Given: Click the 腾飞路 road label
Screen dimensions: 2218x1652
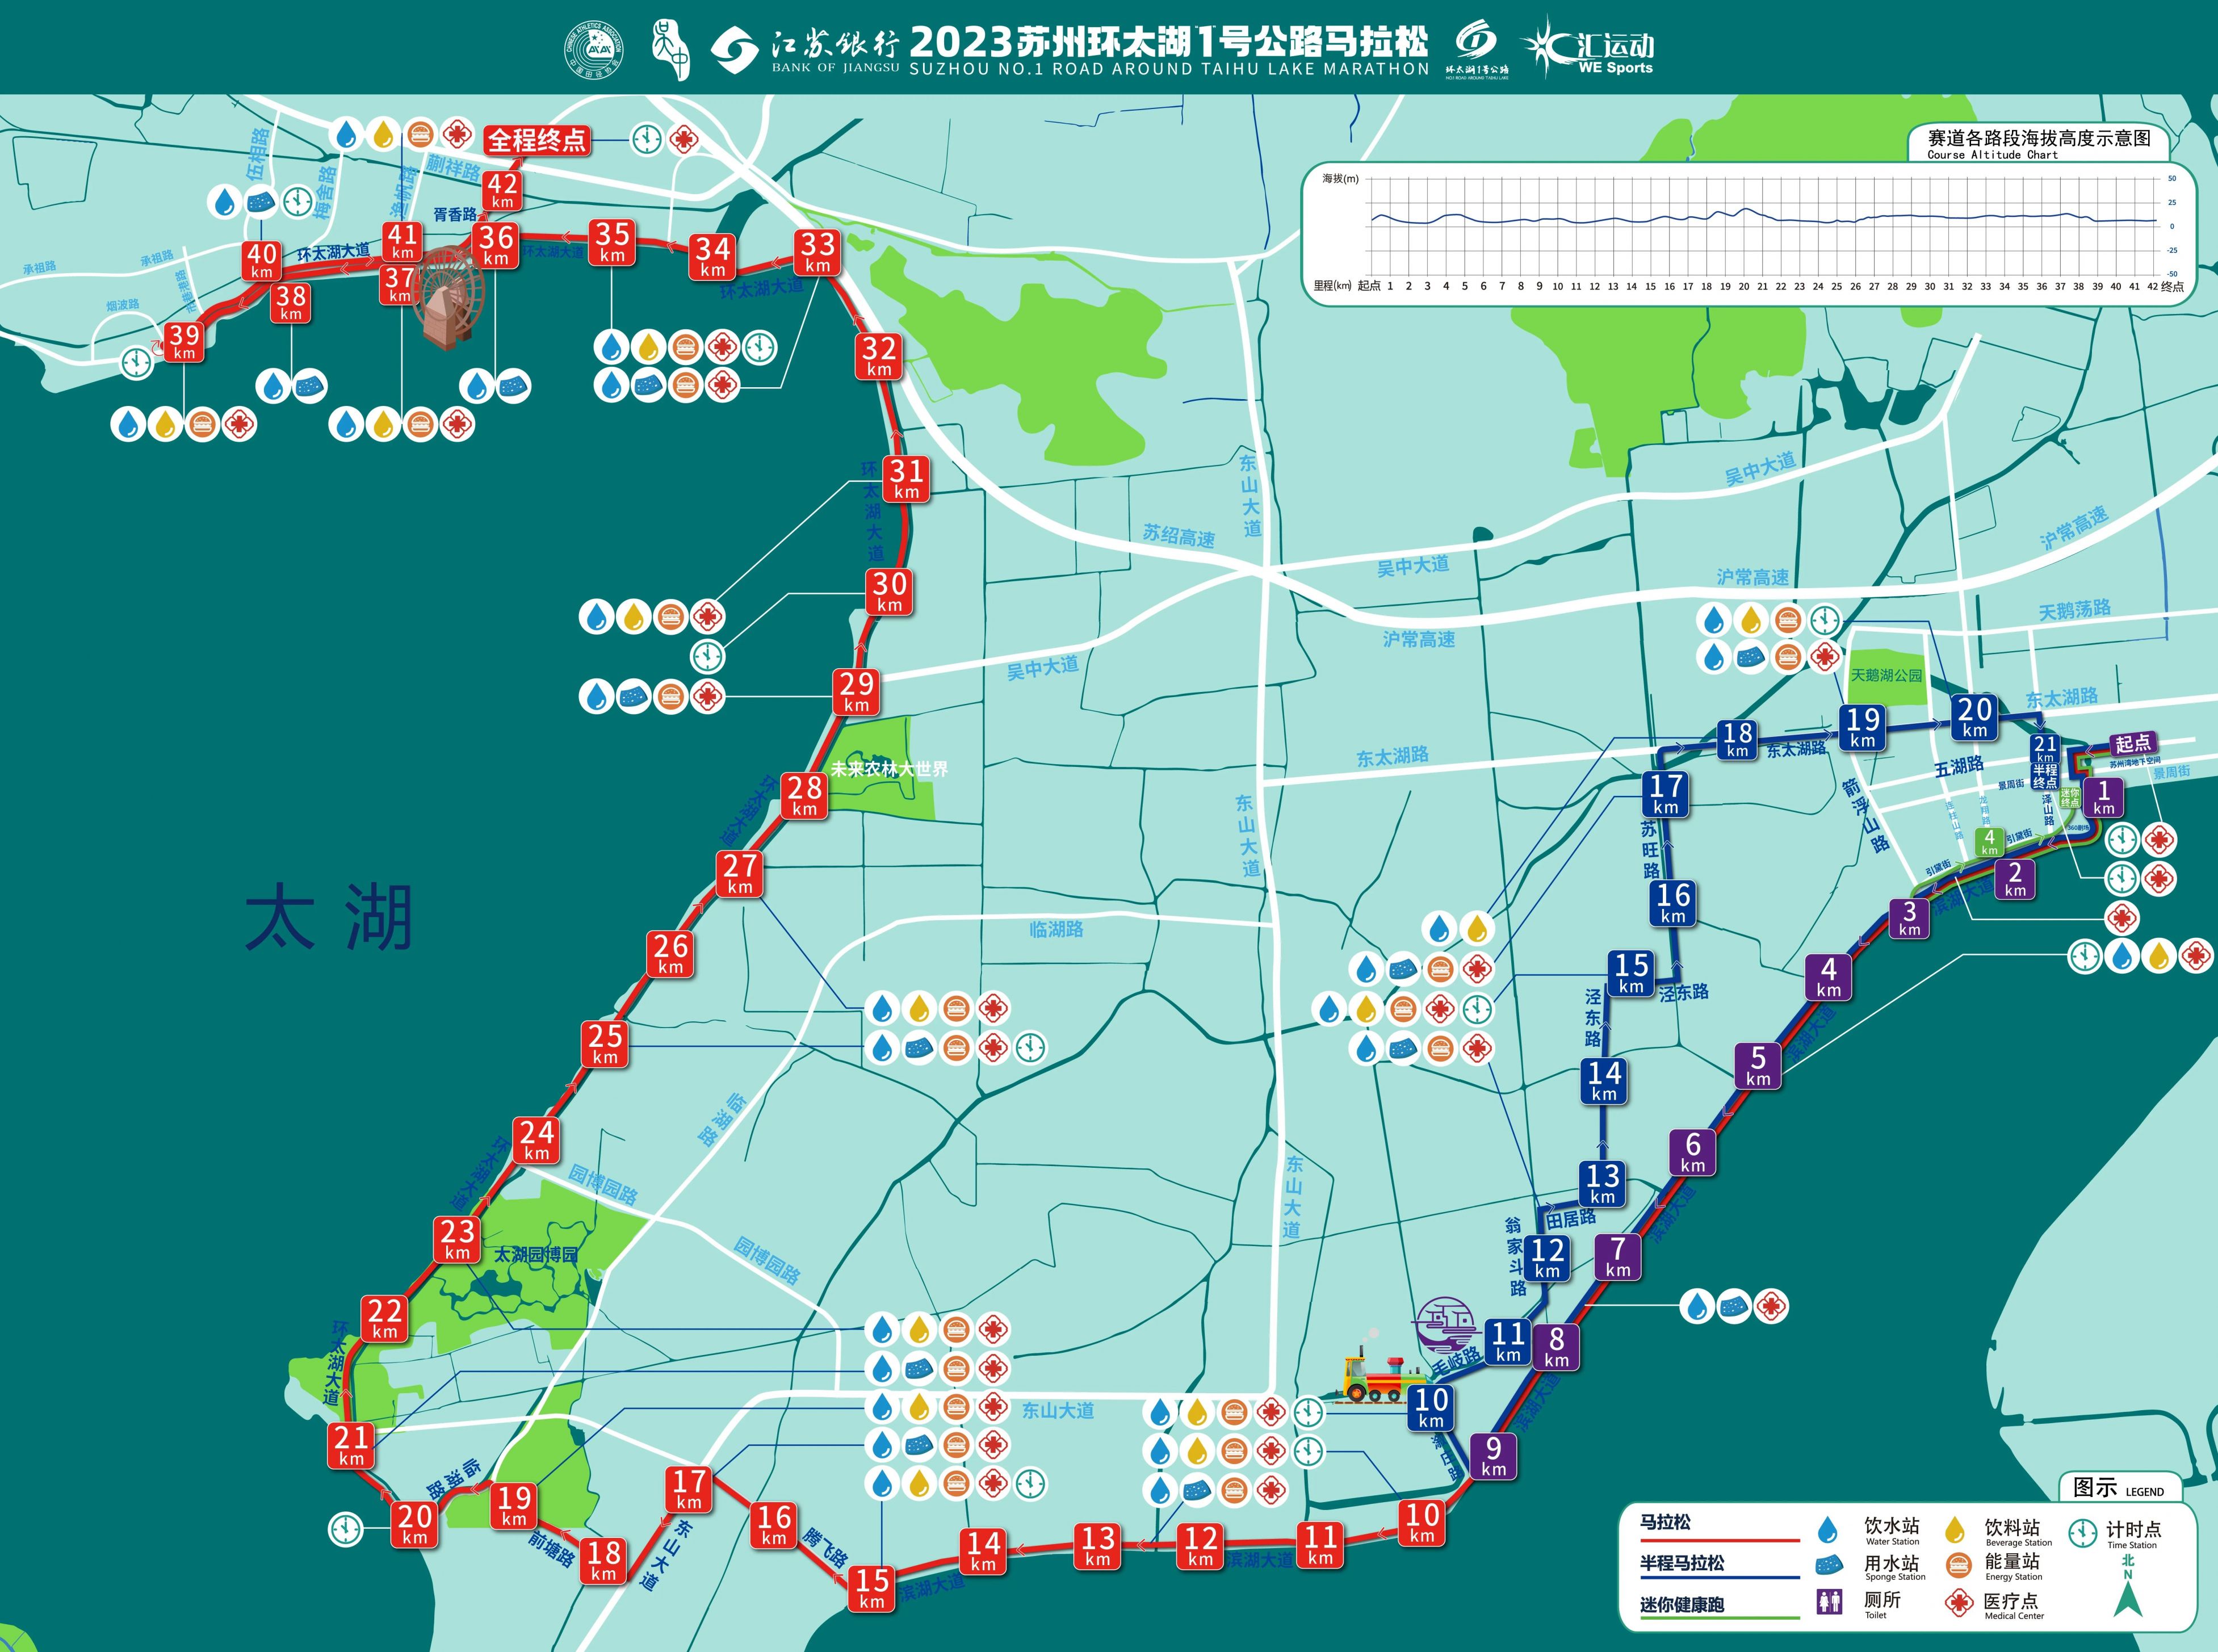Looking at the screenshot, I should (x=824, y=1547).
